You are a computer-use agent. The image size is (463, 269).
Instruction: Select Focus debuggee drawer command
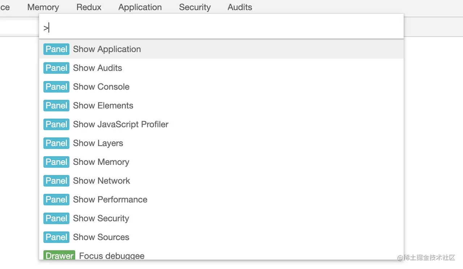[112, 256]
